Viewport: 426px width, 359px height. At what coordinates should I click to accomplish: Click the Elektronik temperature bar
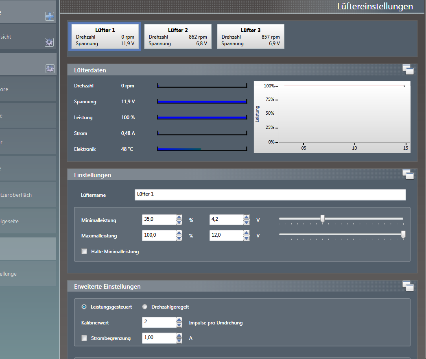click(202, 149)
